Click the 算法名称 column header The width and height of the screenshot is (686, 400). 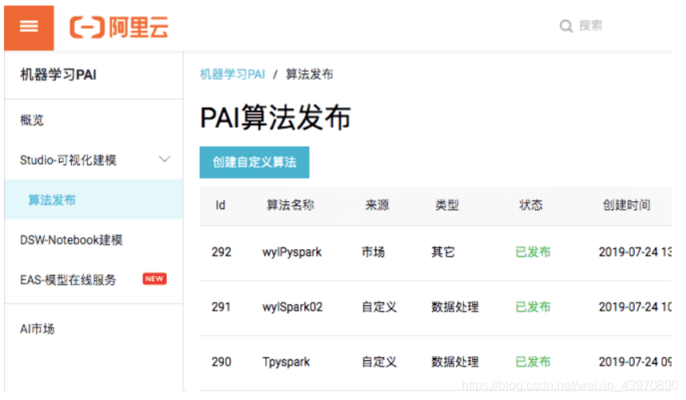click(291, 205)
